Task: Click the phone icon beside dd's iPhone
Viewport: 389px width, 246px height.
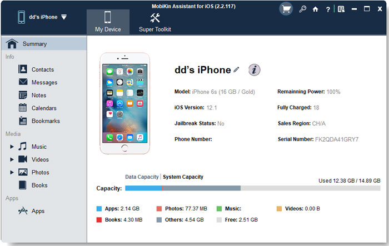Action: [21, 17]
